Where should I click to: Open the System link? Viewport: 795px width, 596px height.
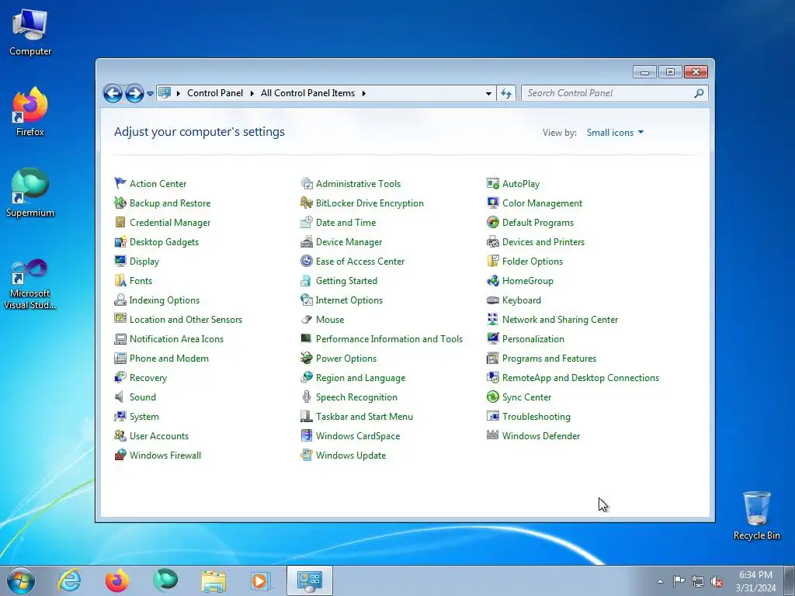click(x=144, y=417)
